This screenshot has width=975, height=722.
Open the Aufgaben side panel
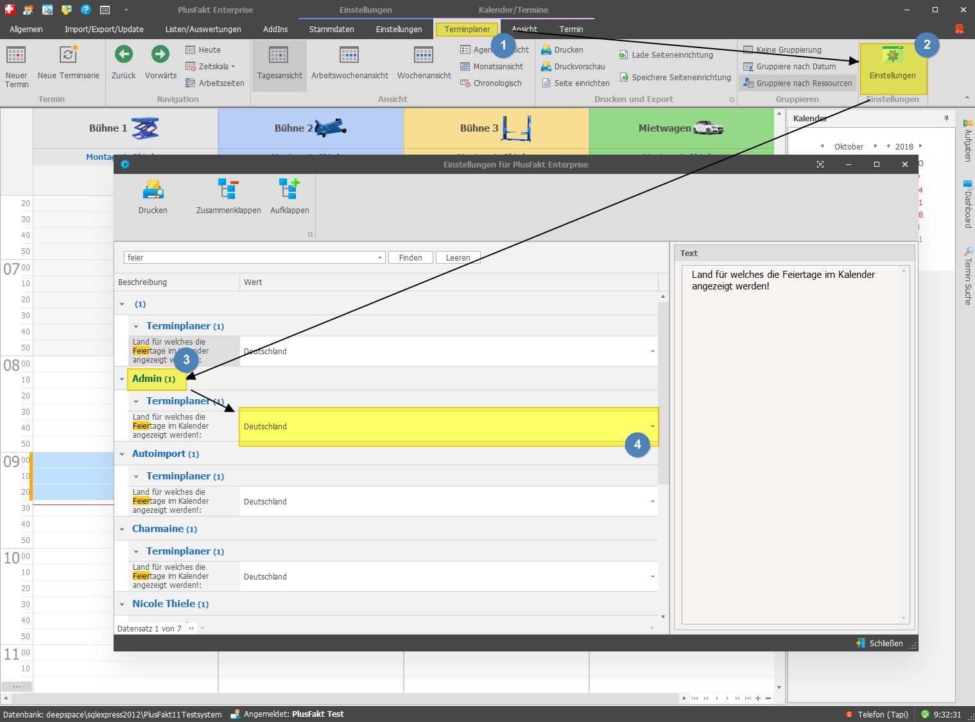click(968, 141)
